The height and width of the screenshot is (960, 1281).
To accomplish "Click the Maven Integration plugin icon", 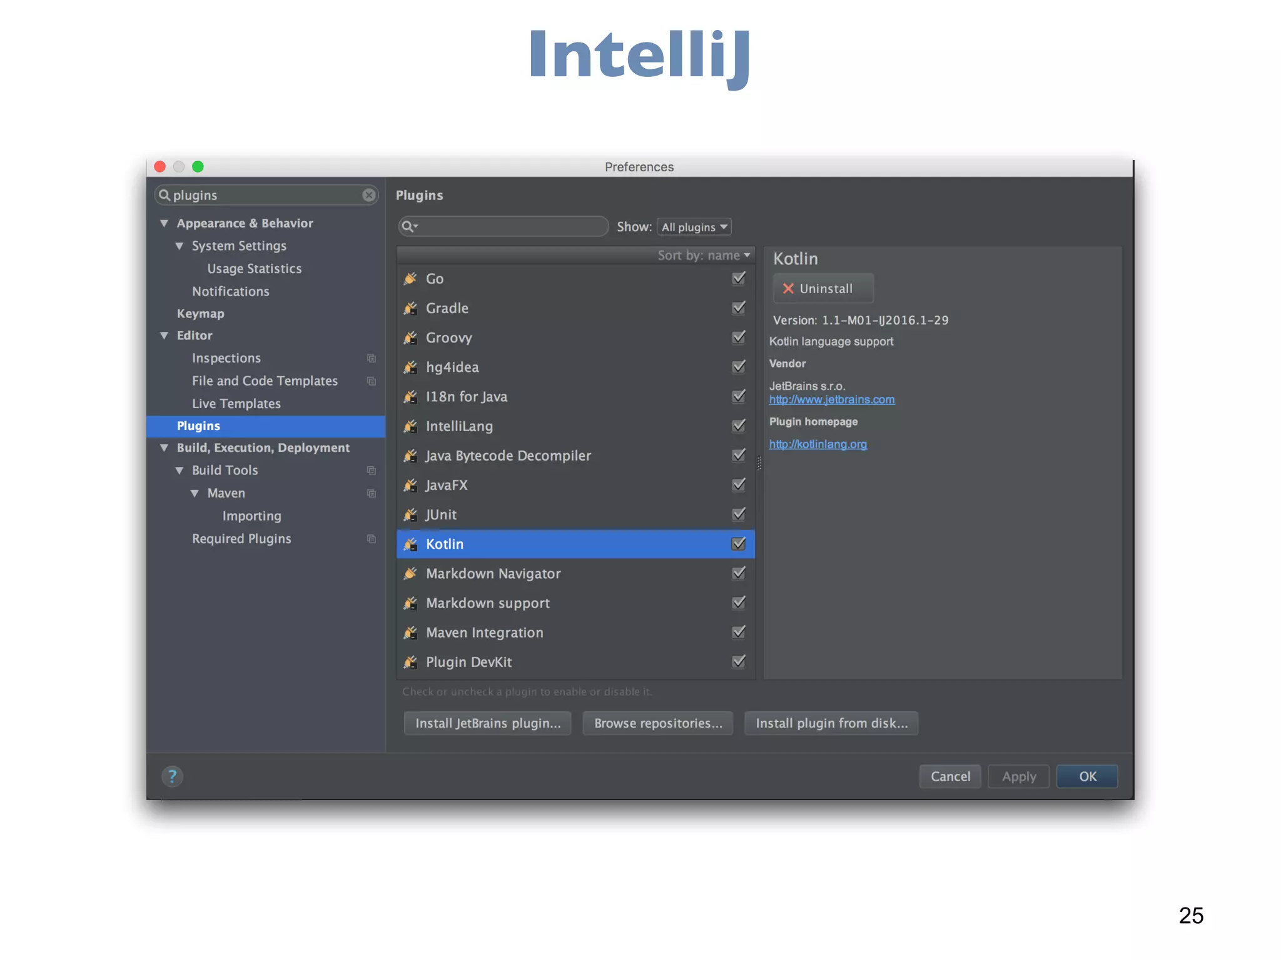I will pos(410,632).
